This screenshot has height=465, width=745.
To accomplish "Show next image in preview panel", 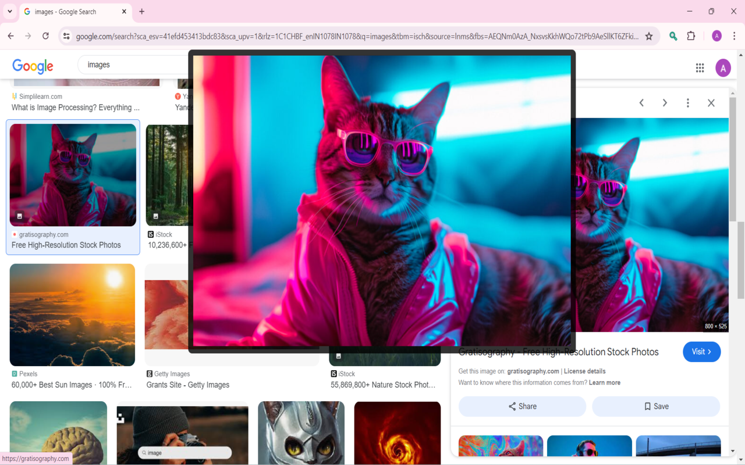I will [x=665, y=103].
